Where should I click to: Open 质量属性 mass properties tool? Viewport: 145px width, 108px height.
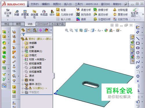click(25, 14)
